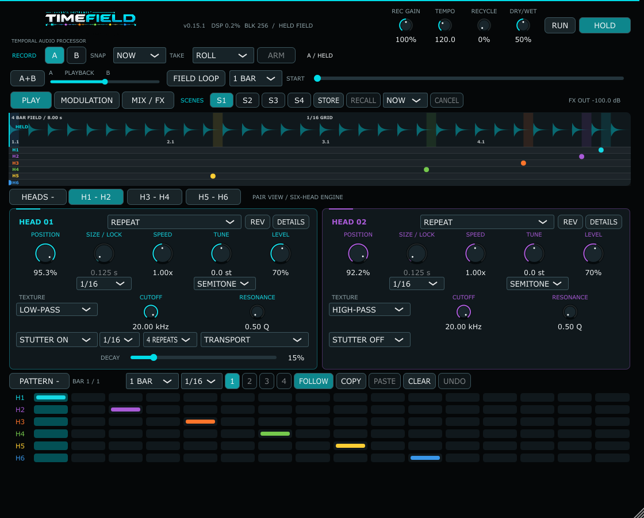Select the H3 - H4 pair tab
The width and height of the screenshot is (644, 518).
point(155,197)
